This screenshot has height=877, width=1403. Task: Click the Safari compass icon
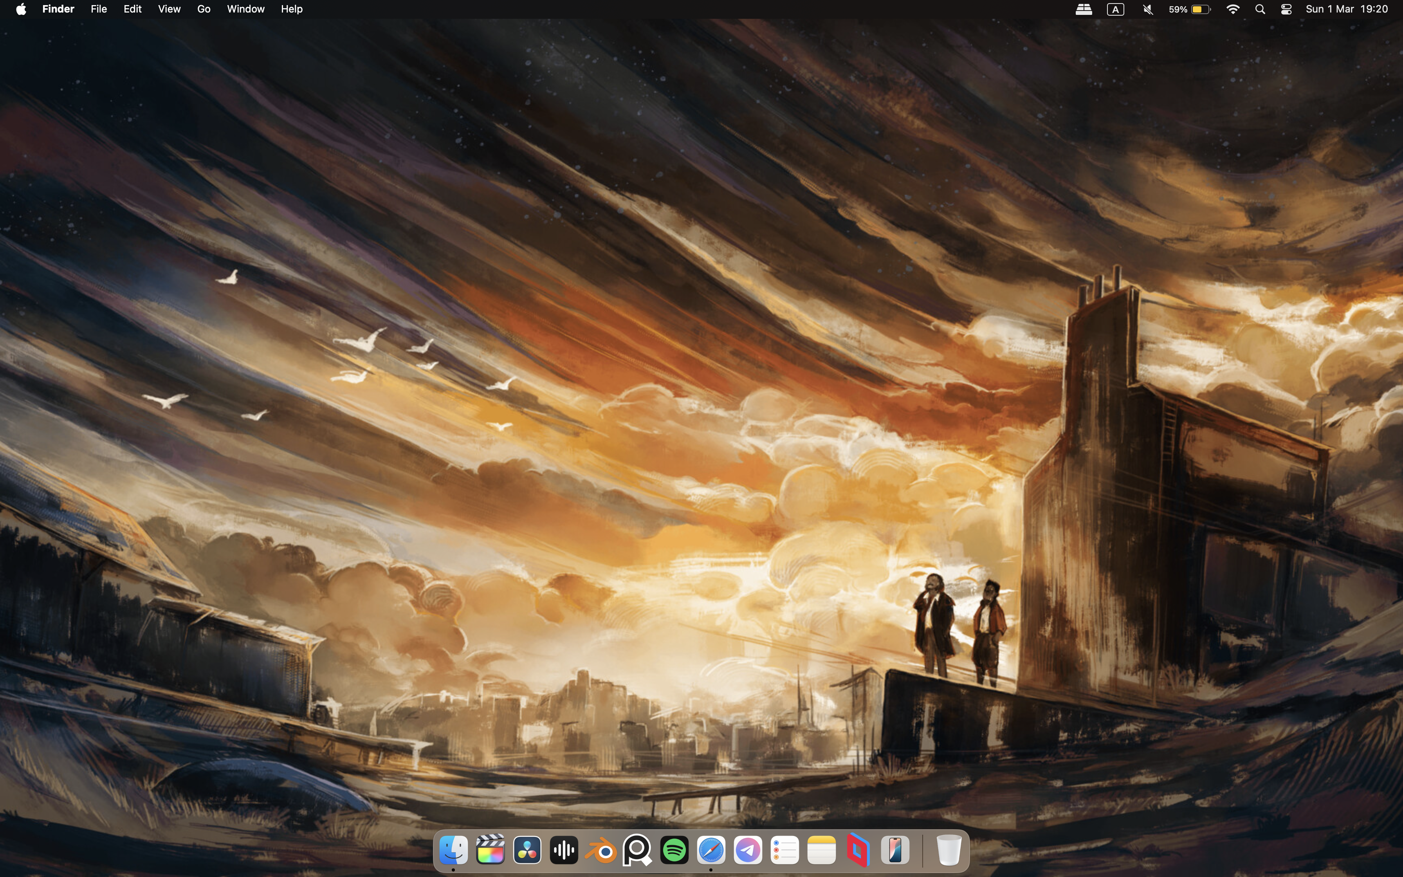[711, 850]
